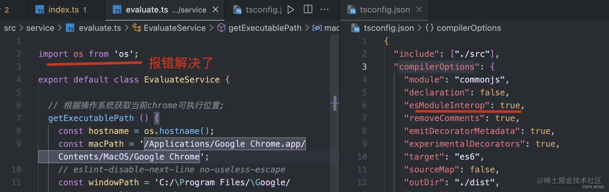Click line number 2 in evaluate.ts gutter
The image size is (609, 192).
(19, 54)
